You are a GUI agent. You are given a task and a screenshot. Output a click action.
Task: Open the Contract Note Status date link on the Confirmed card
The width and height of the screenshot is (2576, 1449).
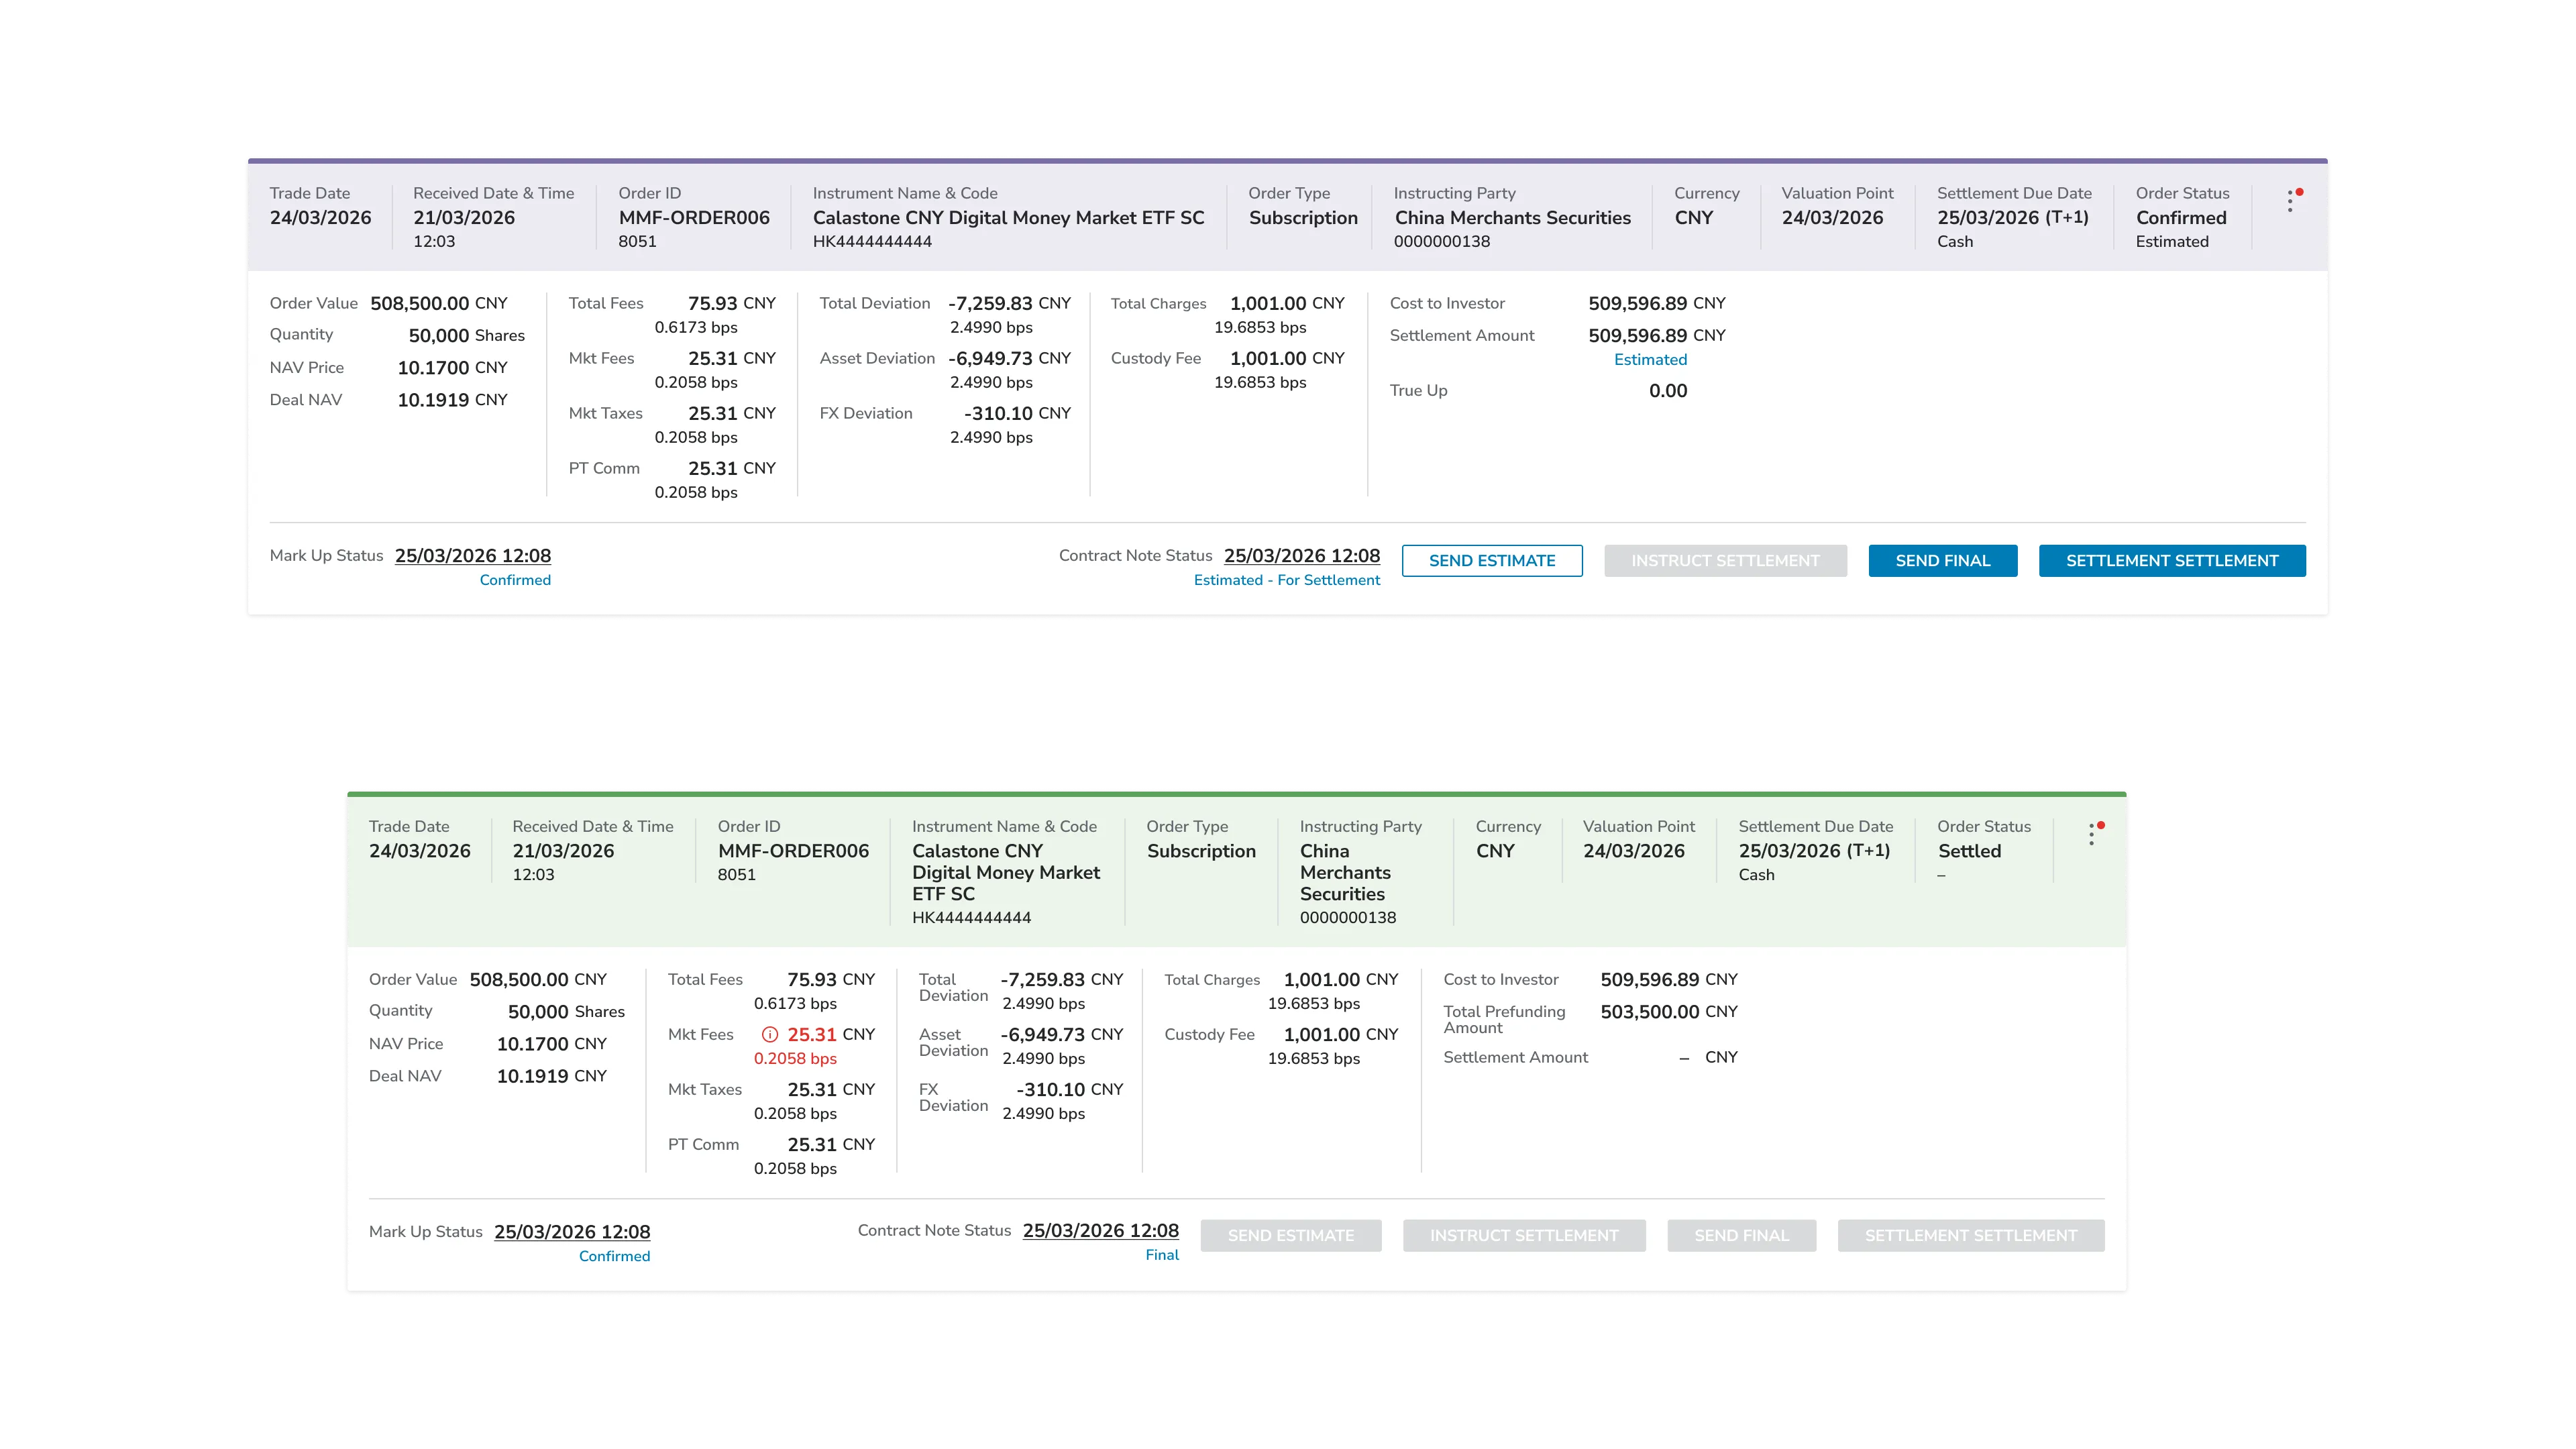pyautogui.click(x=1302, y=556)
